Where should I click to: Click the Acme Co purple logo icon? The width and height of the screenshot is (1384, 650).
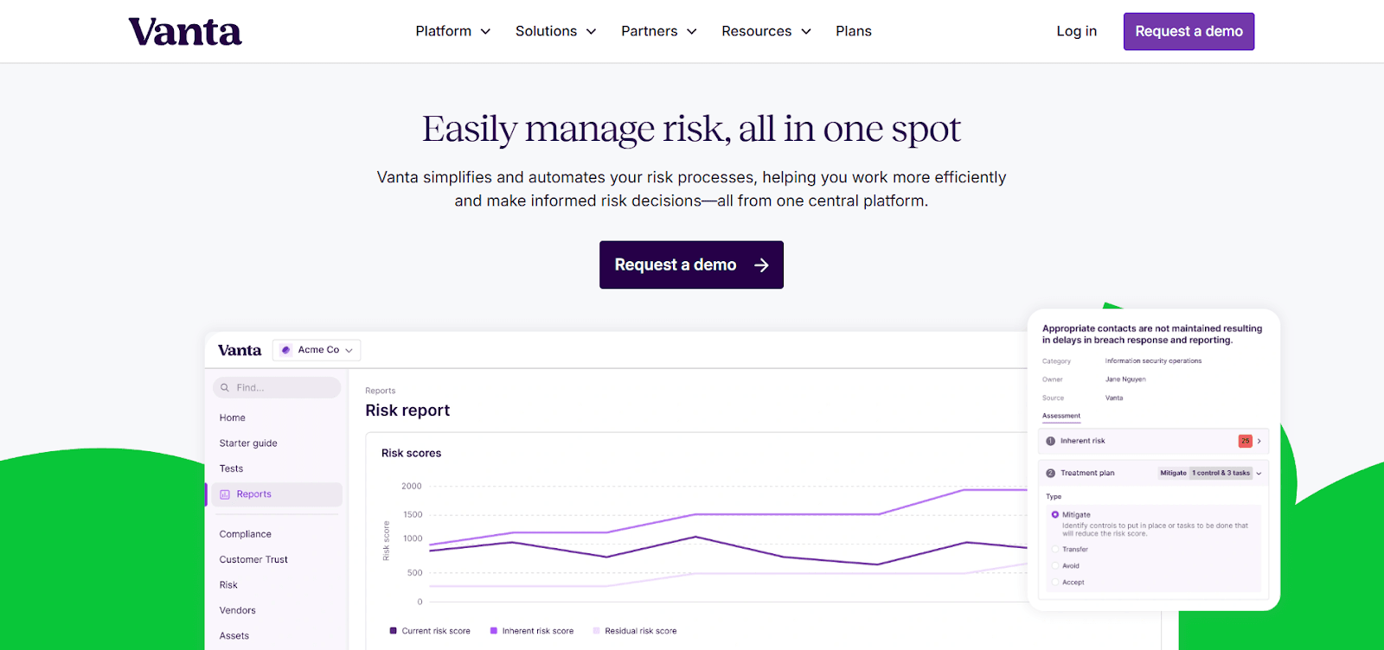point(286,350)
